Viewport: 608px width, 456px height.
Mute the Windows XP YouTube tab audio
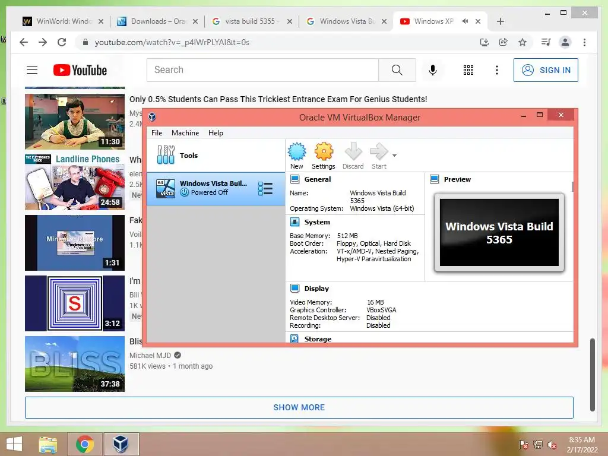coord(465,21)
